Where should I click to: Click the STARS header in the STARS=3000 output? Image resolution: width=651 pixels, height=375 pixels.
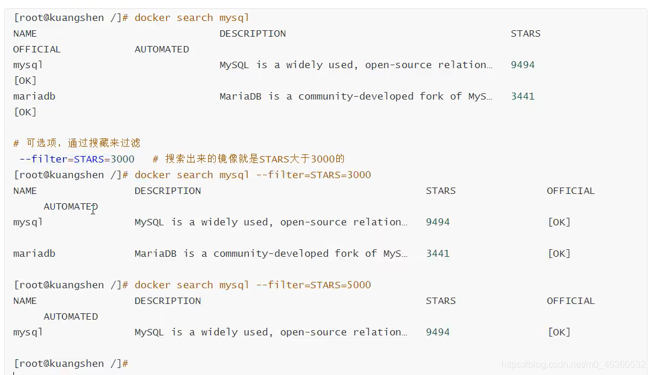click(x=441, y=191)
